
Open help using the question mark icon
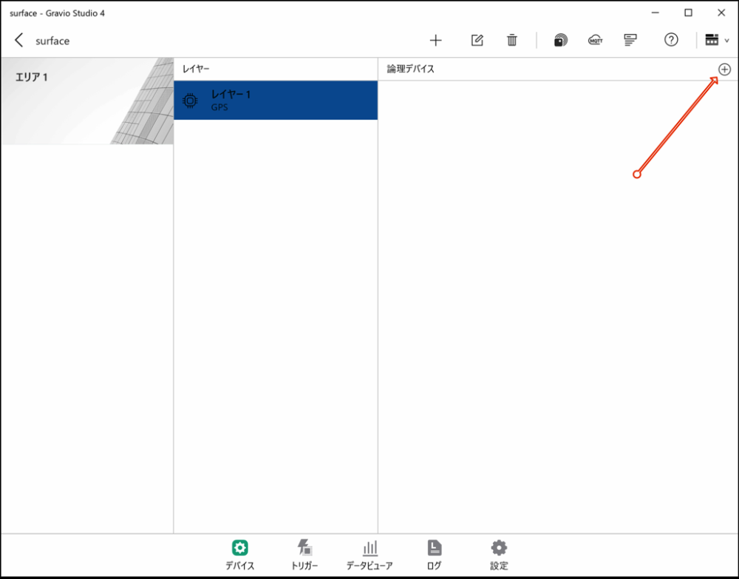pyautogui.click(x=671, y=41)
